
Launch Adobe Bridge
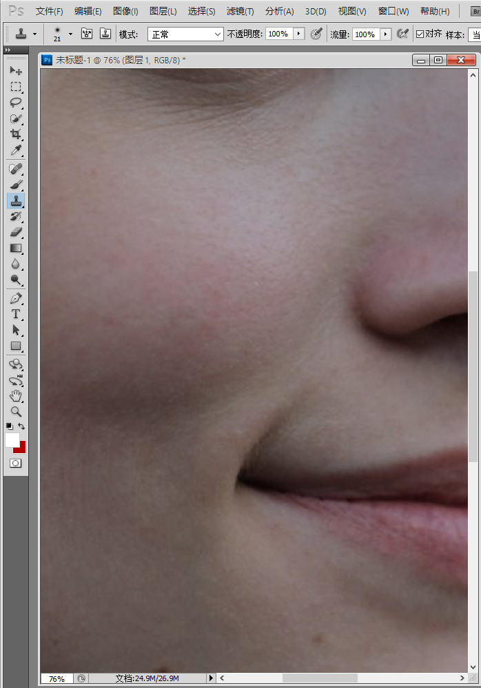(475, 12)
